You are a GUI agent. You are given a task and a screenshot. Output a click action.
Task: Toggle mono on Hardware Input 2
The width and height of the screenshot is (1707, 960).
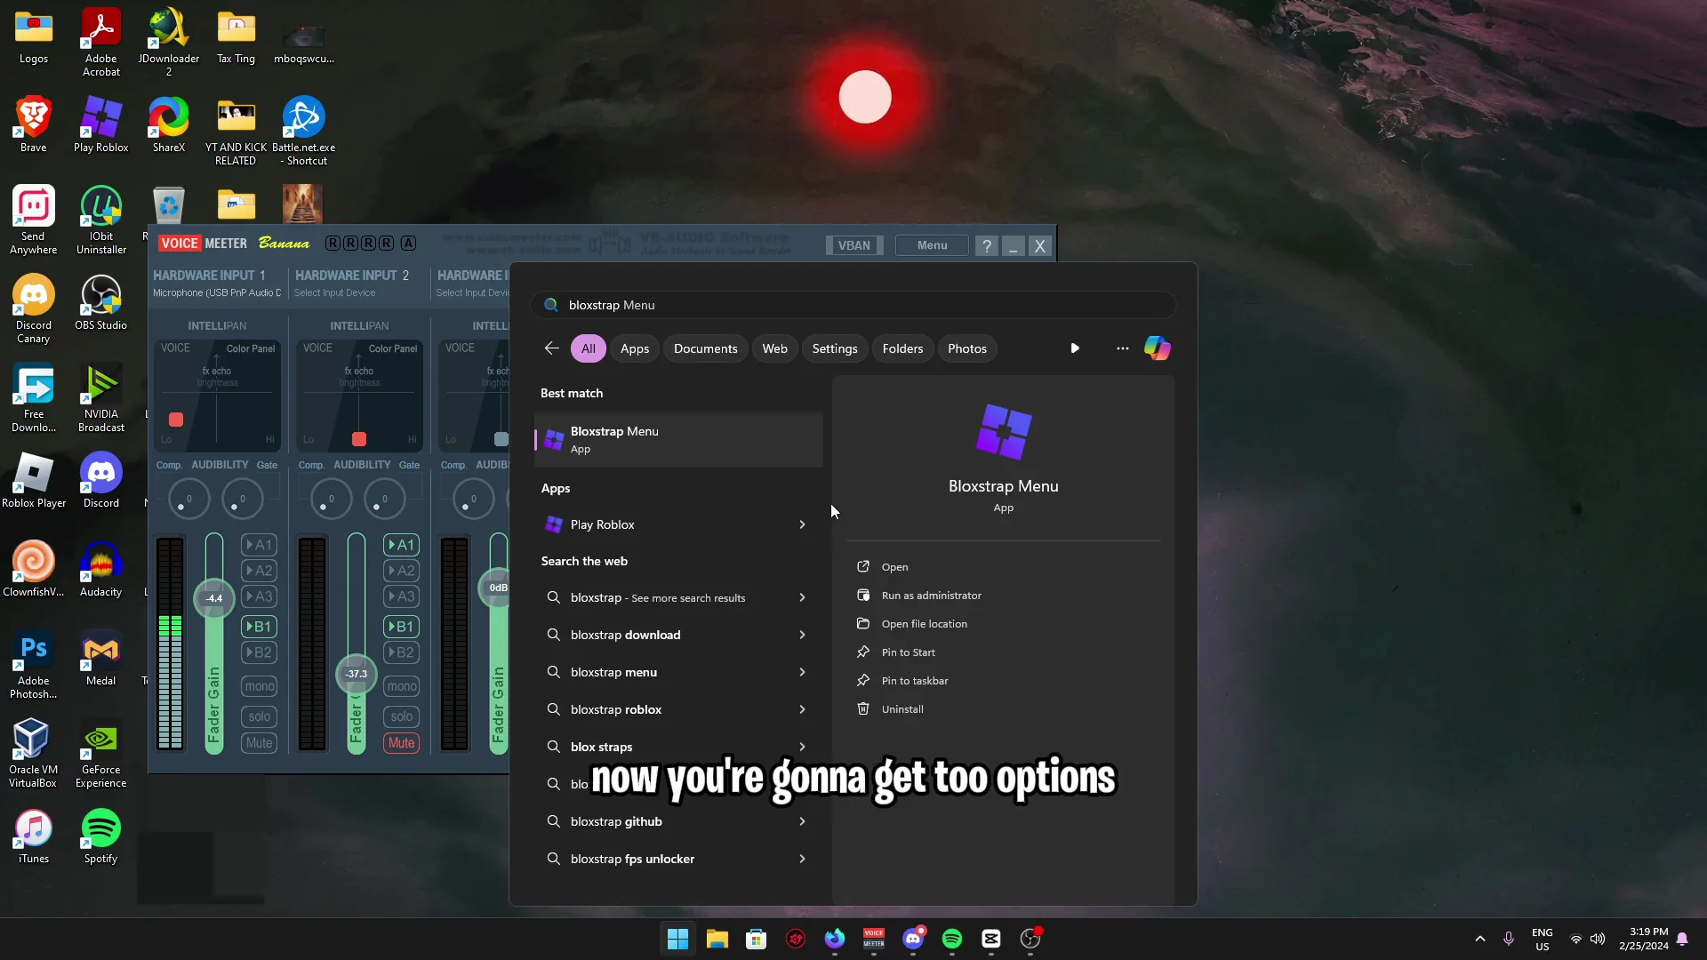tap(401, 685)
